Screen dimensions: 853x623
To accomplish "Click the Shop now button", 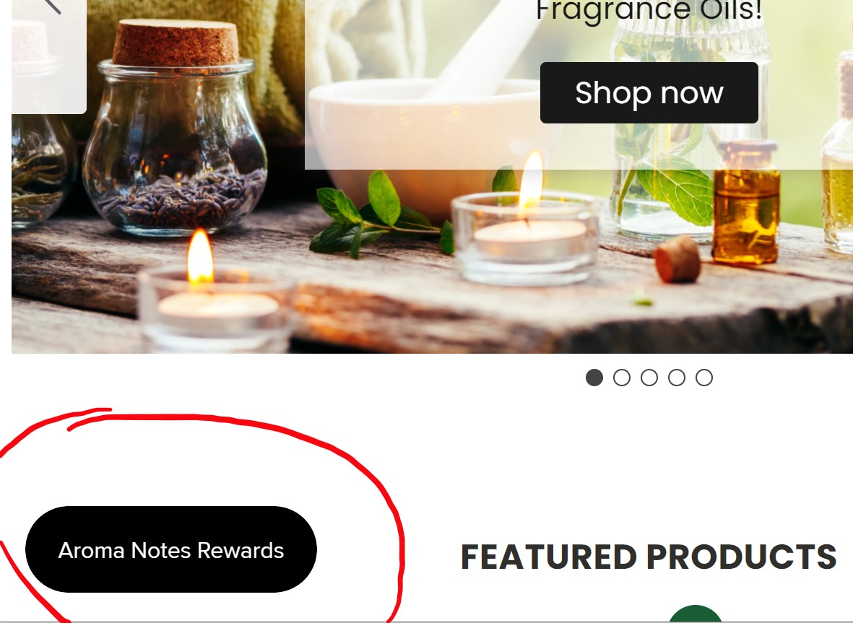I will [x=649, y=92].
